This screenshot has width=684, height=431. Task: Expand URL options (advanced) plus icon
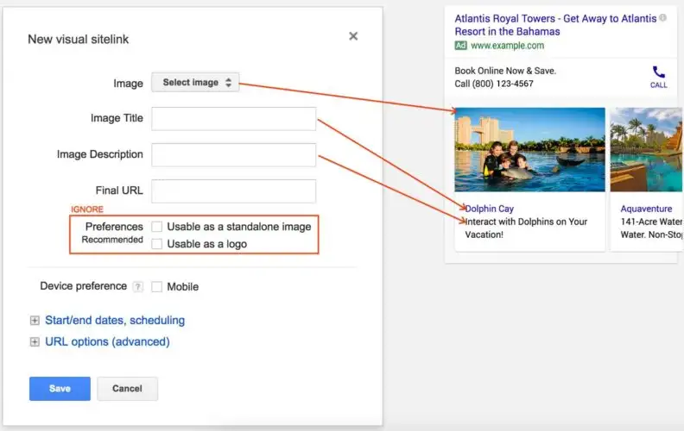tap(35, 341)
